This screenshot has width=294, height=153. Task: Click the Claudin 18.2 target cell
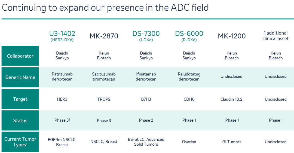coord(231,99)
